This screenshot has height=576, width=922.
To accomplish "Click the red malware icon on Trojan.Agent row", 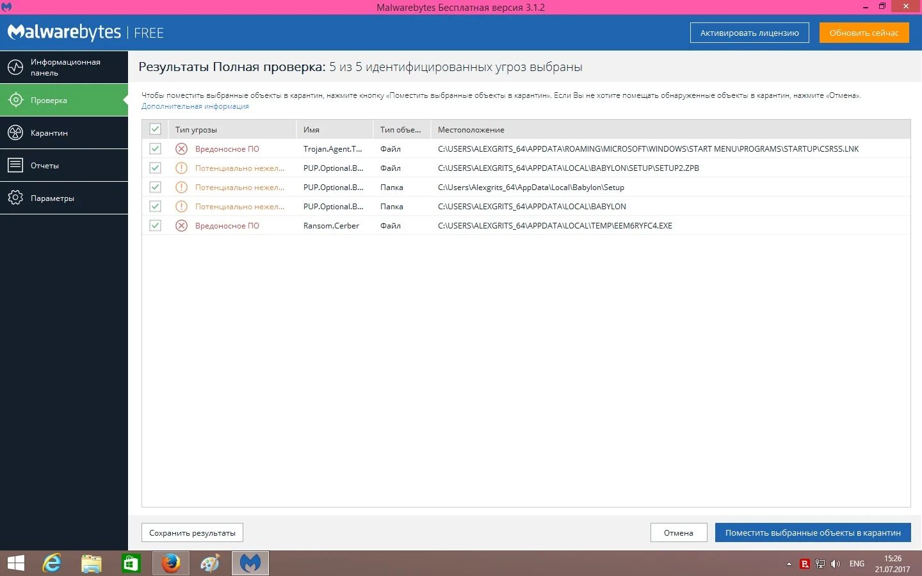I will (182, 148).
